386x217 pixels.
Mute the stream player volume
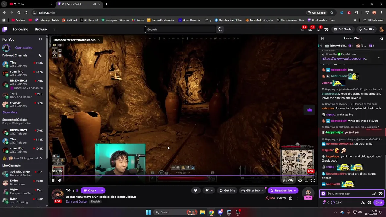coord(59,181)
